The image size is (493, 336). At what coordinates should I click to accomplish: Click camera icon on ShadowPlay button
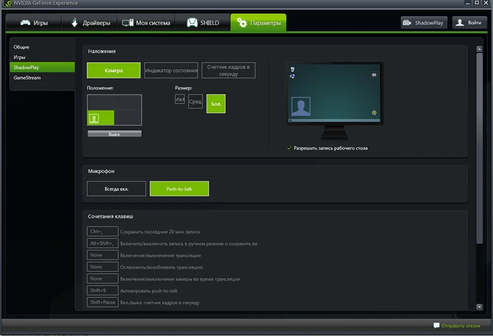407,23
